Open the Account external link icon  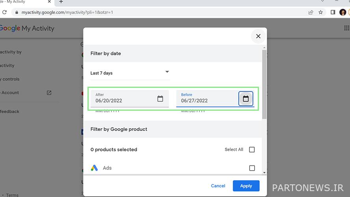point(49,93)
